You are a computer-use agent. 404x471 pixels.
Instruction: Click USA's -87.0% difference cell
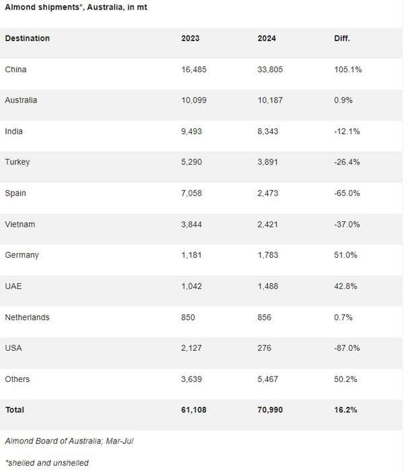coord(347,348)
